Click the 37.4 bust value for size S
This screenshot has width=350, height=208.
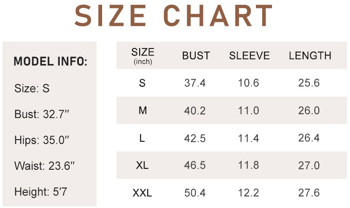195,83
